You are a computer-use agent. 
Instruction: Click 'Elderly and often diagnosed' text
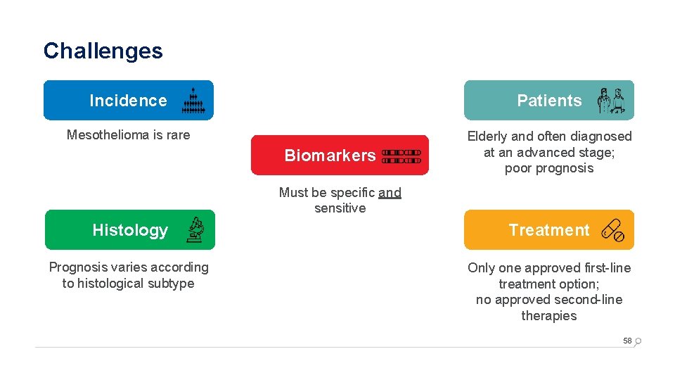(x=549, y=136)
